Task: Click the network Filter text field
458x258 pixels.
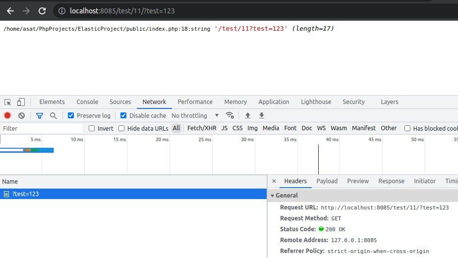Action: pos(42,128)
